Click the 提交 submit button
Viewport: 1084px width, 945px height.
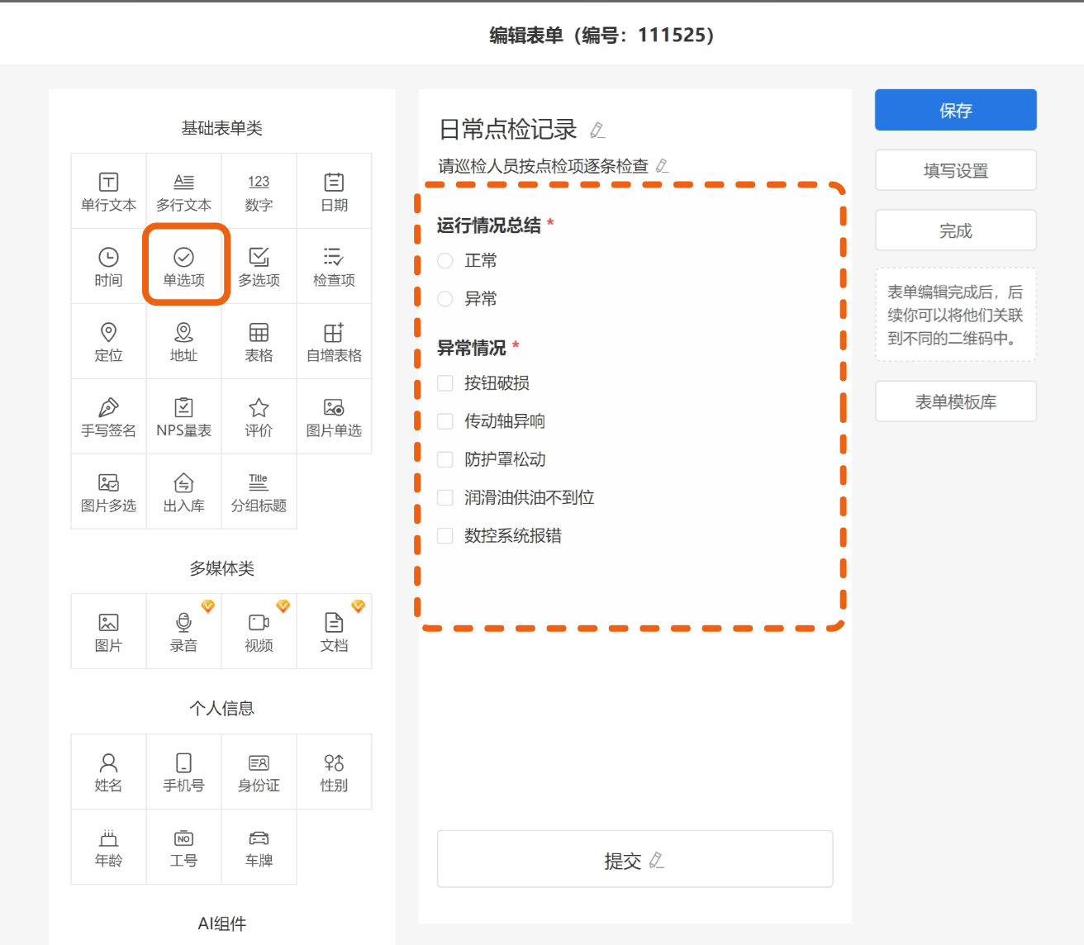[x=634, y=859]
